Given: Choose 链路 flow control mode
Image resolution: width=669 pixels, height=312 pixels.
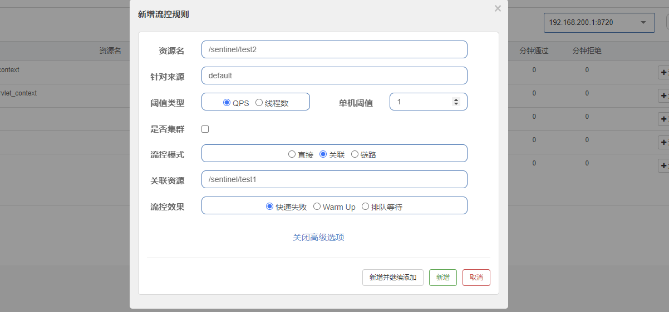Looking at the screenshot, I should [355, 154].
